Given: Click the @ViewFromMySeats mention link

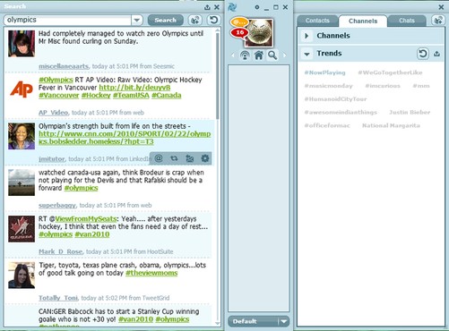Looking at the screenshot, I should pyautogui.click(x=85, y=219).
